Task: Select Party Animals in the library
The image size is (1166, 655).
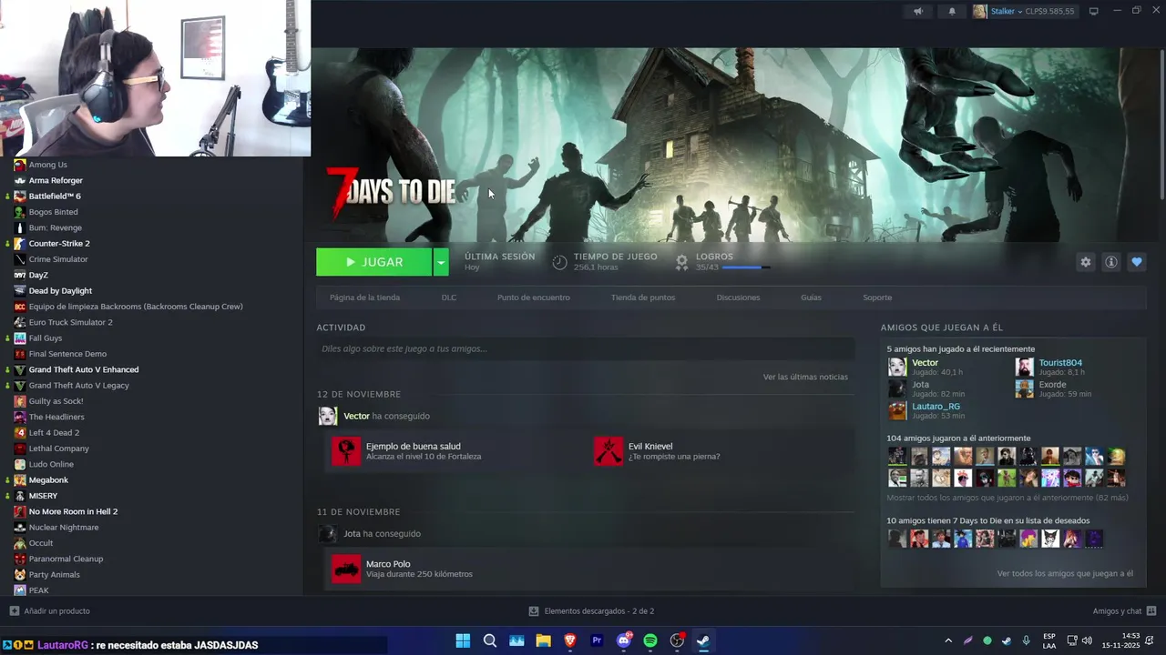Action: point(54,575)
